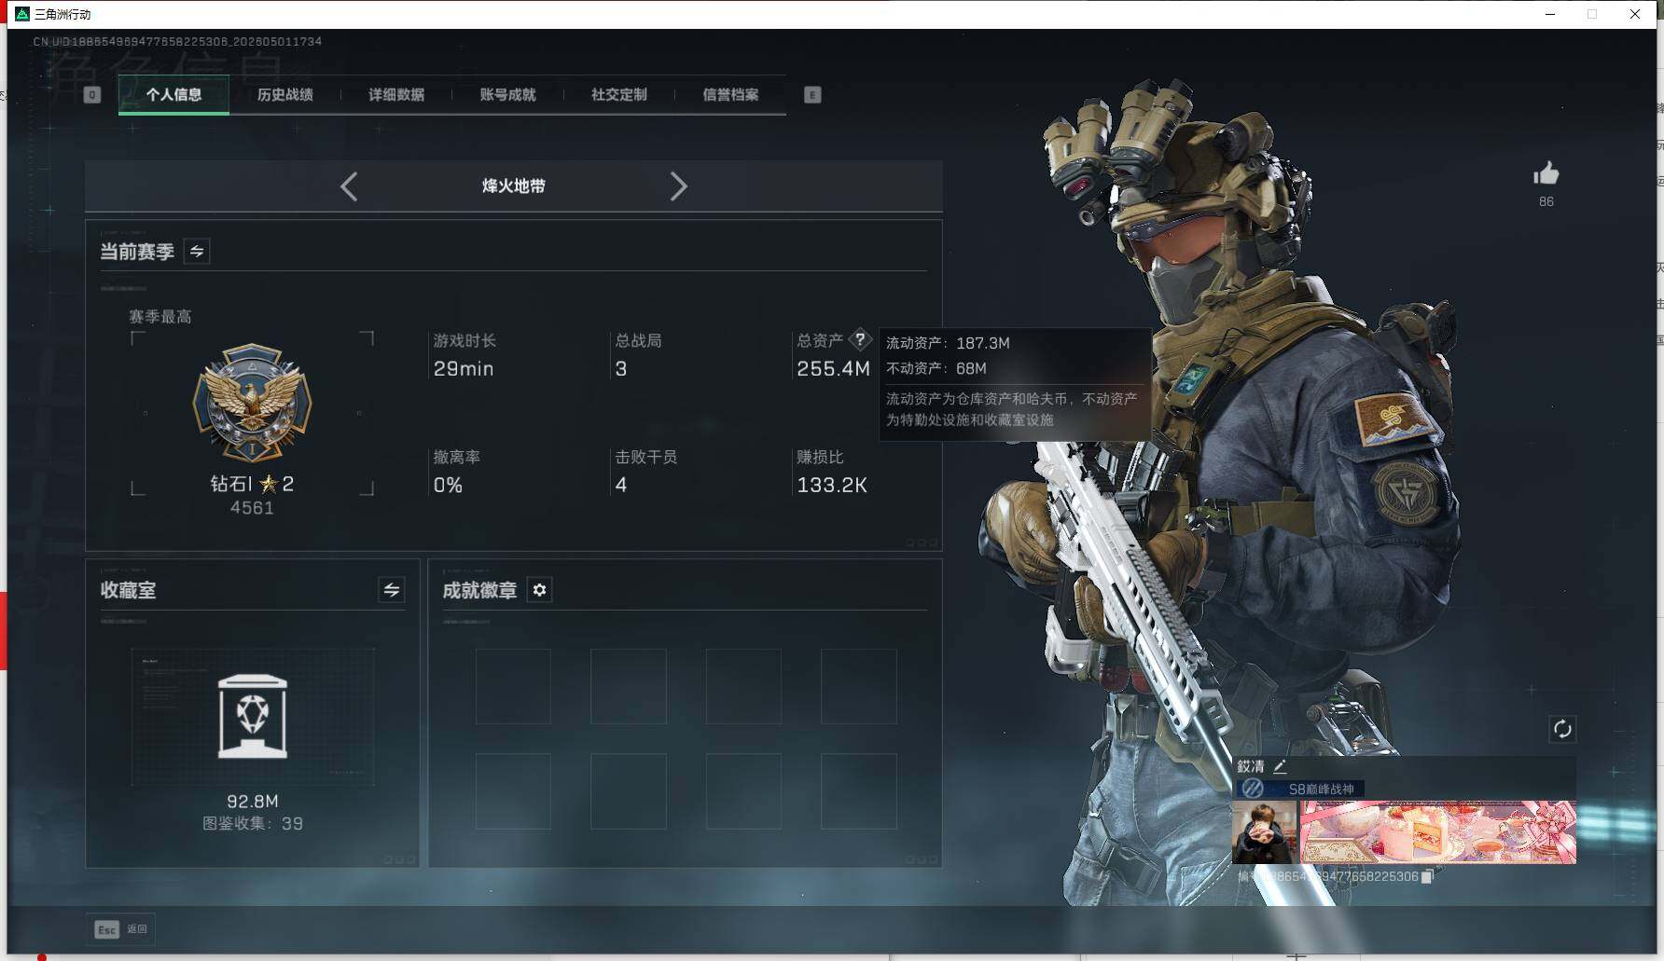Viewport: 1664px width, 961px height.
Task: Click the 流动资产：187.3M tooltip line
Action: click(x=948, y=343)
